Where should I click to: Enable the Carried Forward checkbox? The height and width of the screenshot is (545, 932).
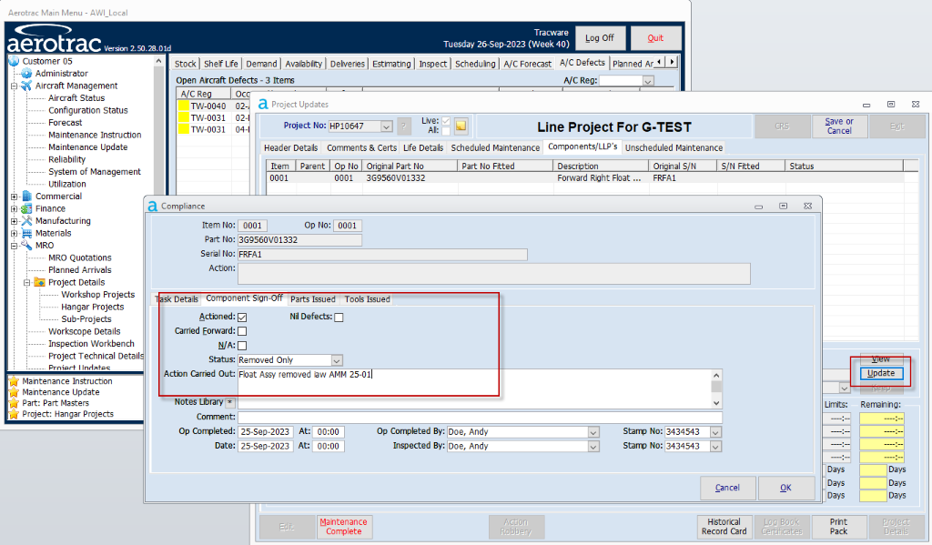click(x=242, y=331)
